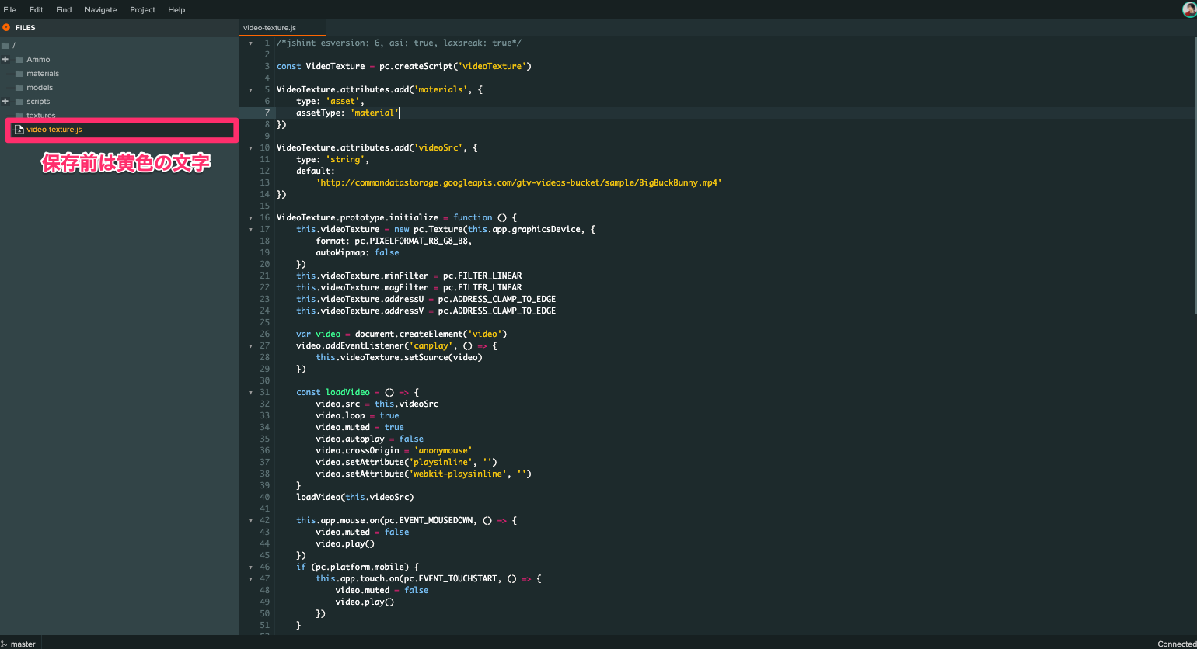The width and height of the screenshot is (1197, 649).
Task: Open video-texture.js in the file tree
Action: point(54,130)
